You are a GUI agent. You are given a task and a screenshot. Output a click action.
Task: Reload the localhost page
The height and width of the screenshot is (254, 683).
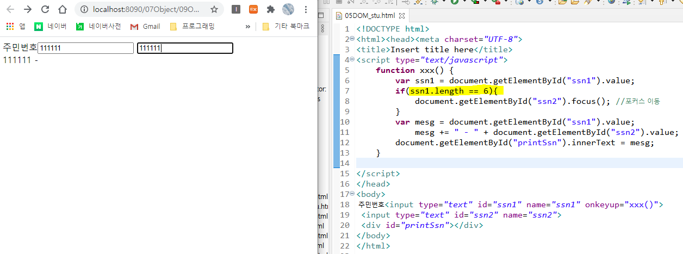coord(45,9)
